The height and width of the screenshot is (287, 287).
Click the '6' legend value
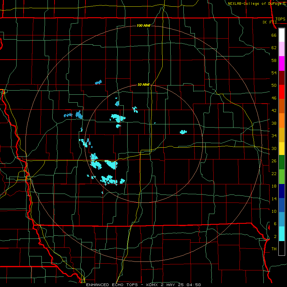point(275,224)
